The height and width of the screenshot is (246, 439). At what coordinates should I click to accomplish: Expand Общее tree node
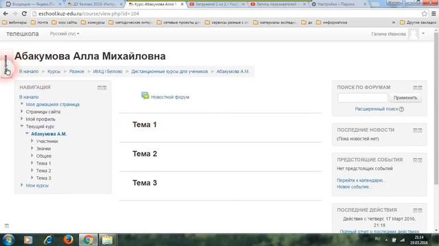coord(32,156)
